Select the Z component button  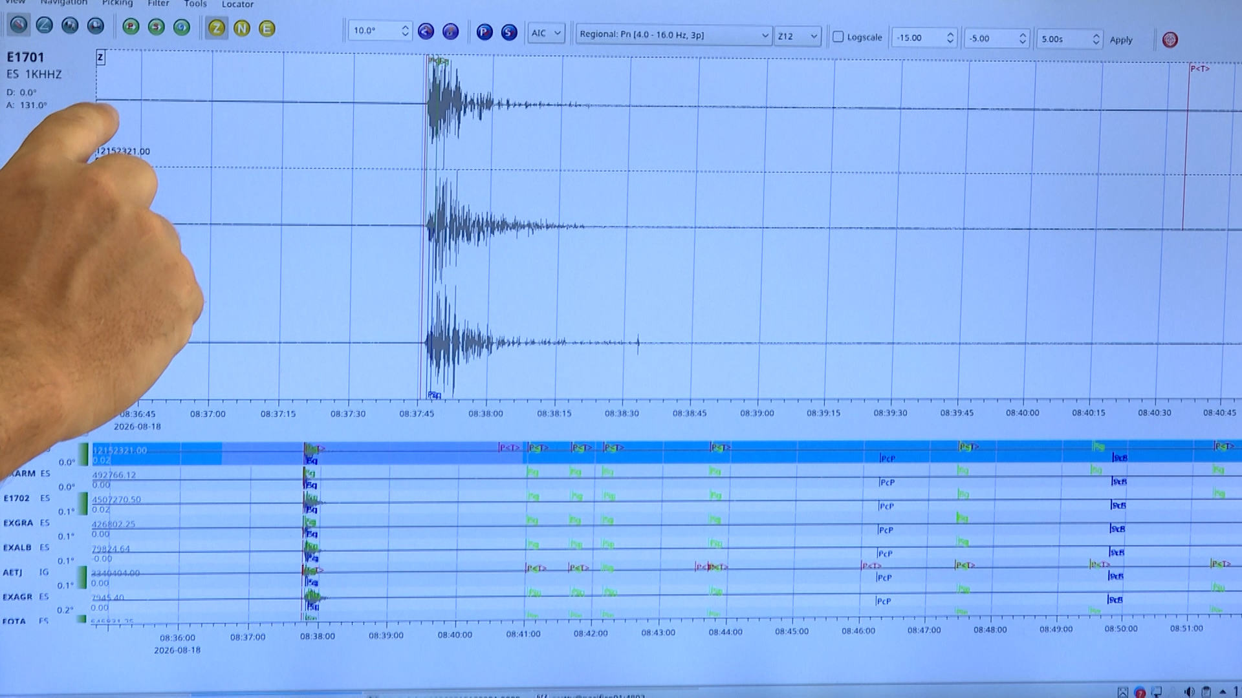(217, 28)
